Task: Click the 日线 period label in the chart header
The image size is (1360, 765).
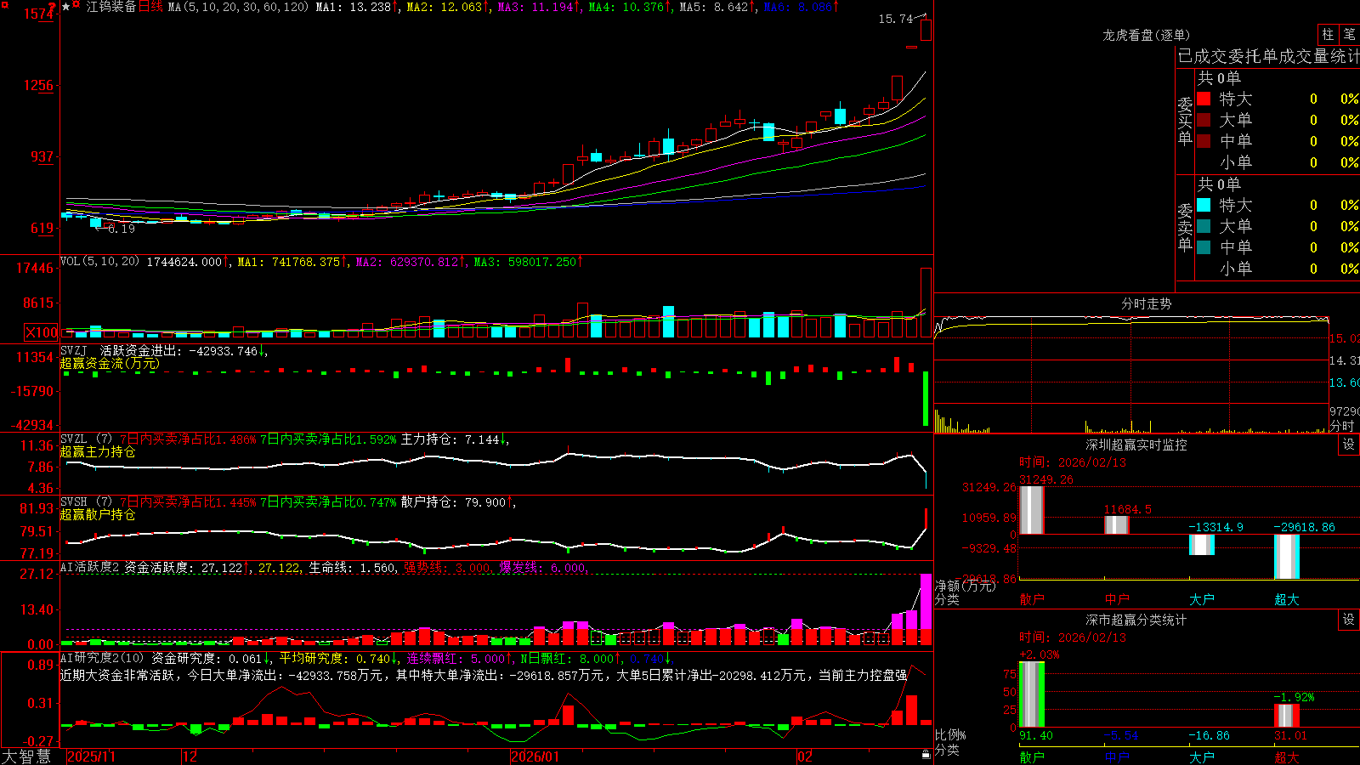Action: [x=151, y=7]
